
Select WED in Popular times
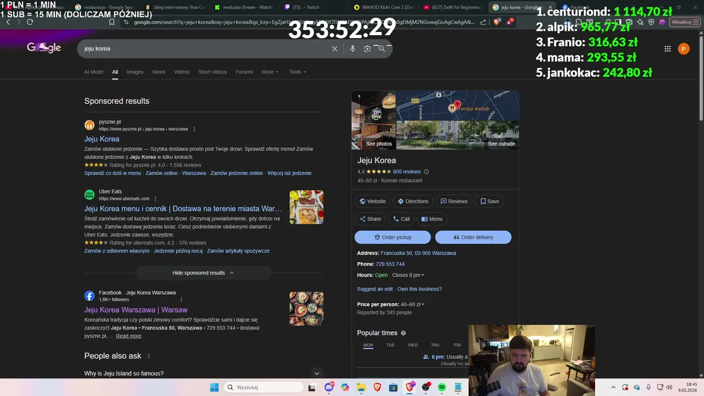413,345
